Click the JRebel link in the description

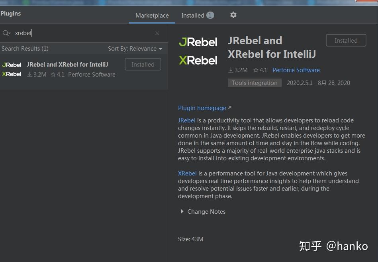coord(186,120)
